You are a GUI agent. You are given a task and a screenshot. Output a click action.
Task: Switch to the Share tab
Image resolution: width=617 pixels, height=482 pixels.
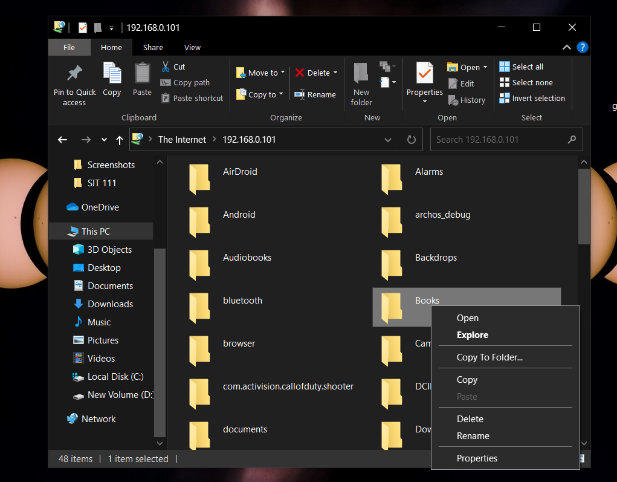(153, 47)
